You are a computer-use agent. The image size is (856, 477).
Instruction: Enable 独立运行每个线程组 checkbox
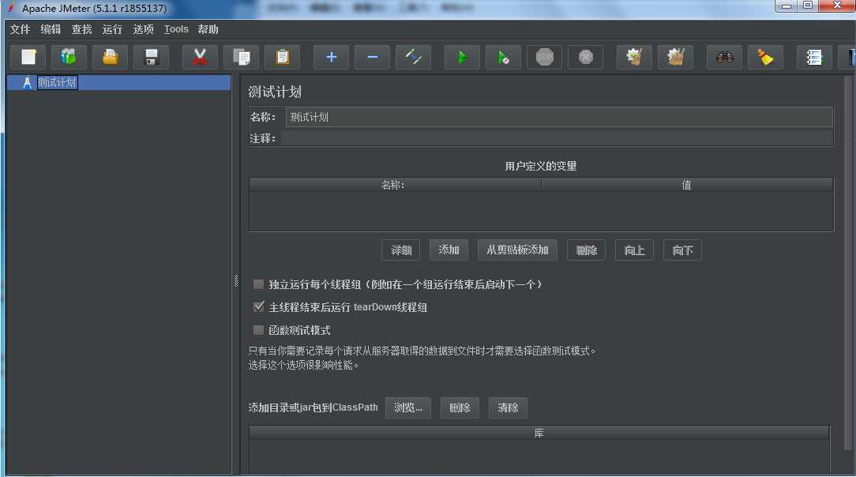(259, 284)
